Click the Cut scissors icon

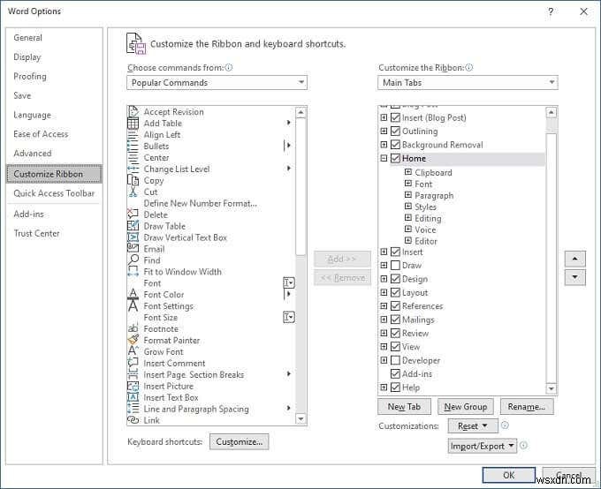coord(133,192)
